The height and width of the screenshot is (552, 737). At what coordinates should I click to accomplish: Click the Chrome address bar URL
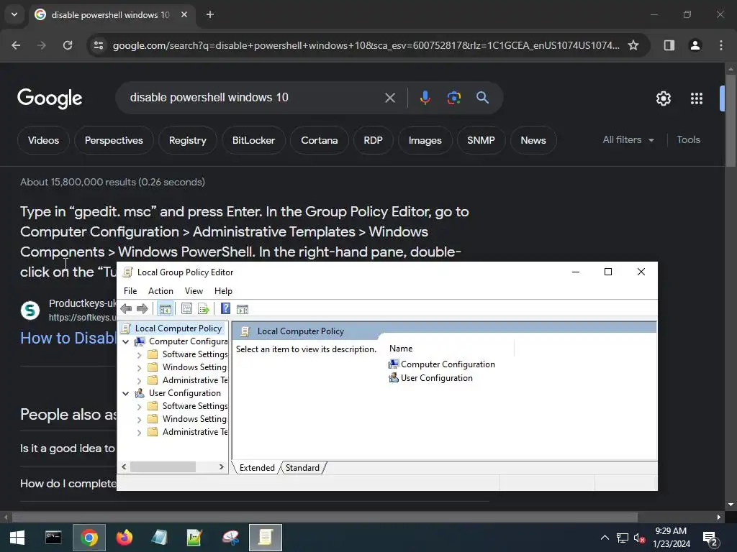[366, 45]
